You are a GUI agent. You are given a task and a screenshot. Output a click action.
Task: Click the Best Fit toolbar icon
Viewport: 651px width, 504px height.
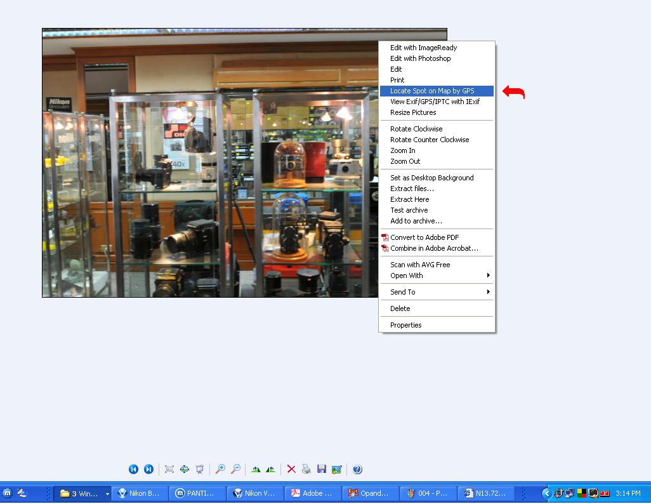click(x=169, y=469)
